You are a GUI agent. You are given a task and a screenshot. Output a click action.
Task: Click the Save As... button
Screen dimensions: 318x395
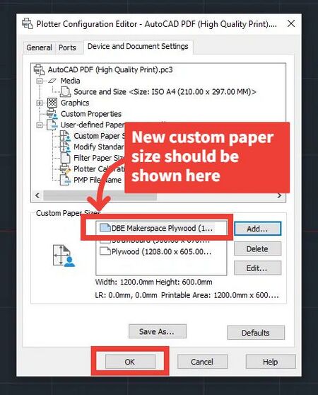158,331
